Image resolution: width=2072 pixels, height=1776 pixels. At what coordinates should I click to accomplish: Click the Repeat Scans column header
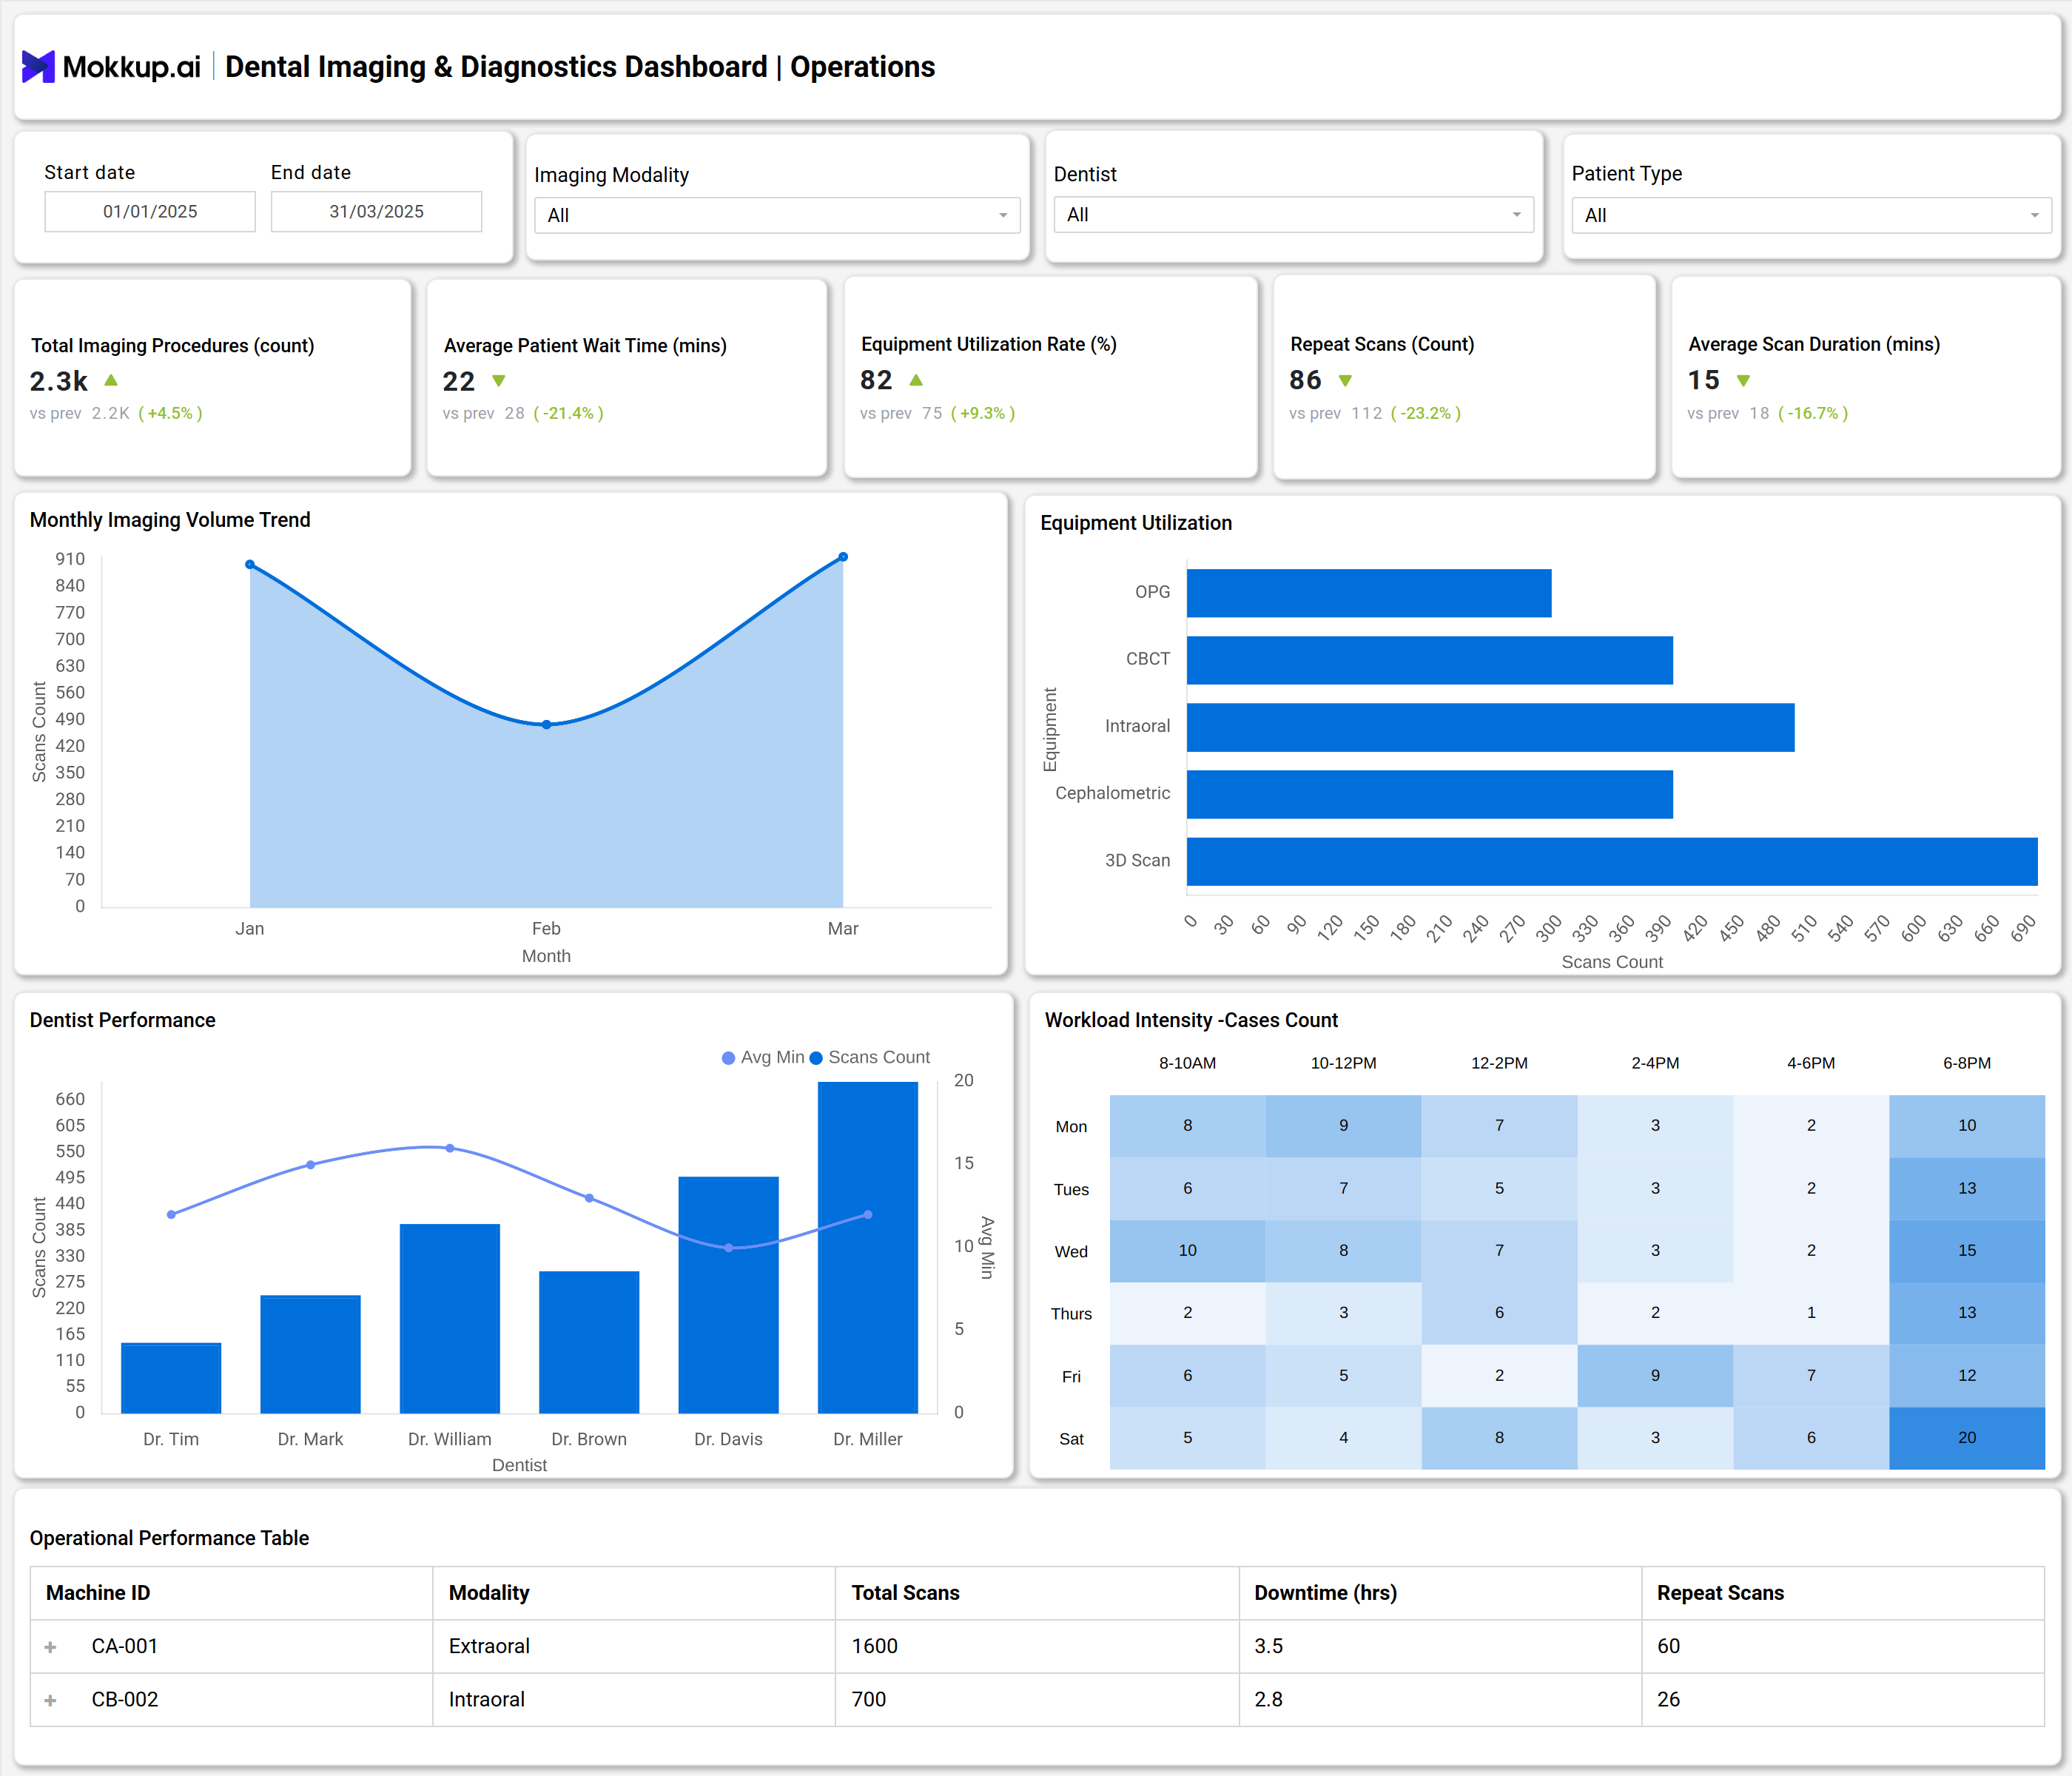[x=1843, y=1593]
